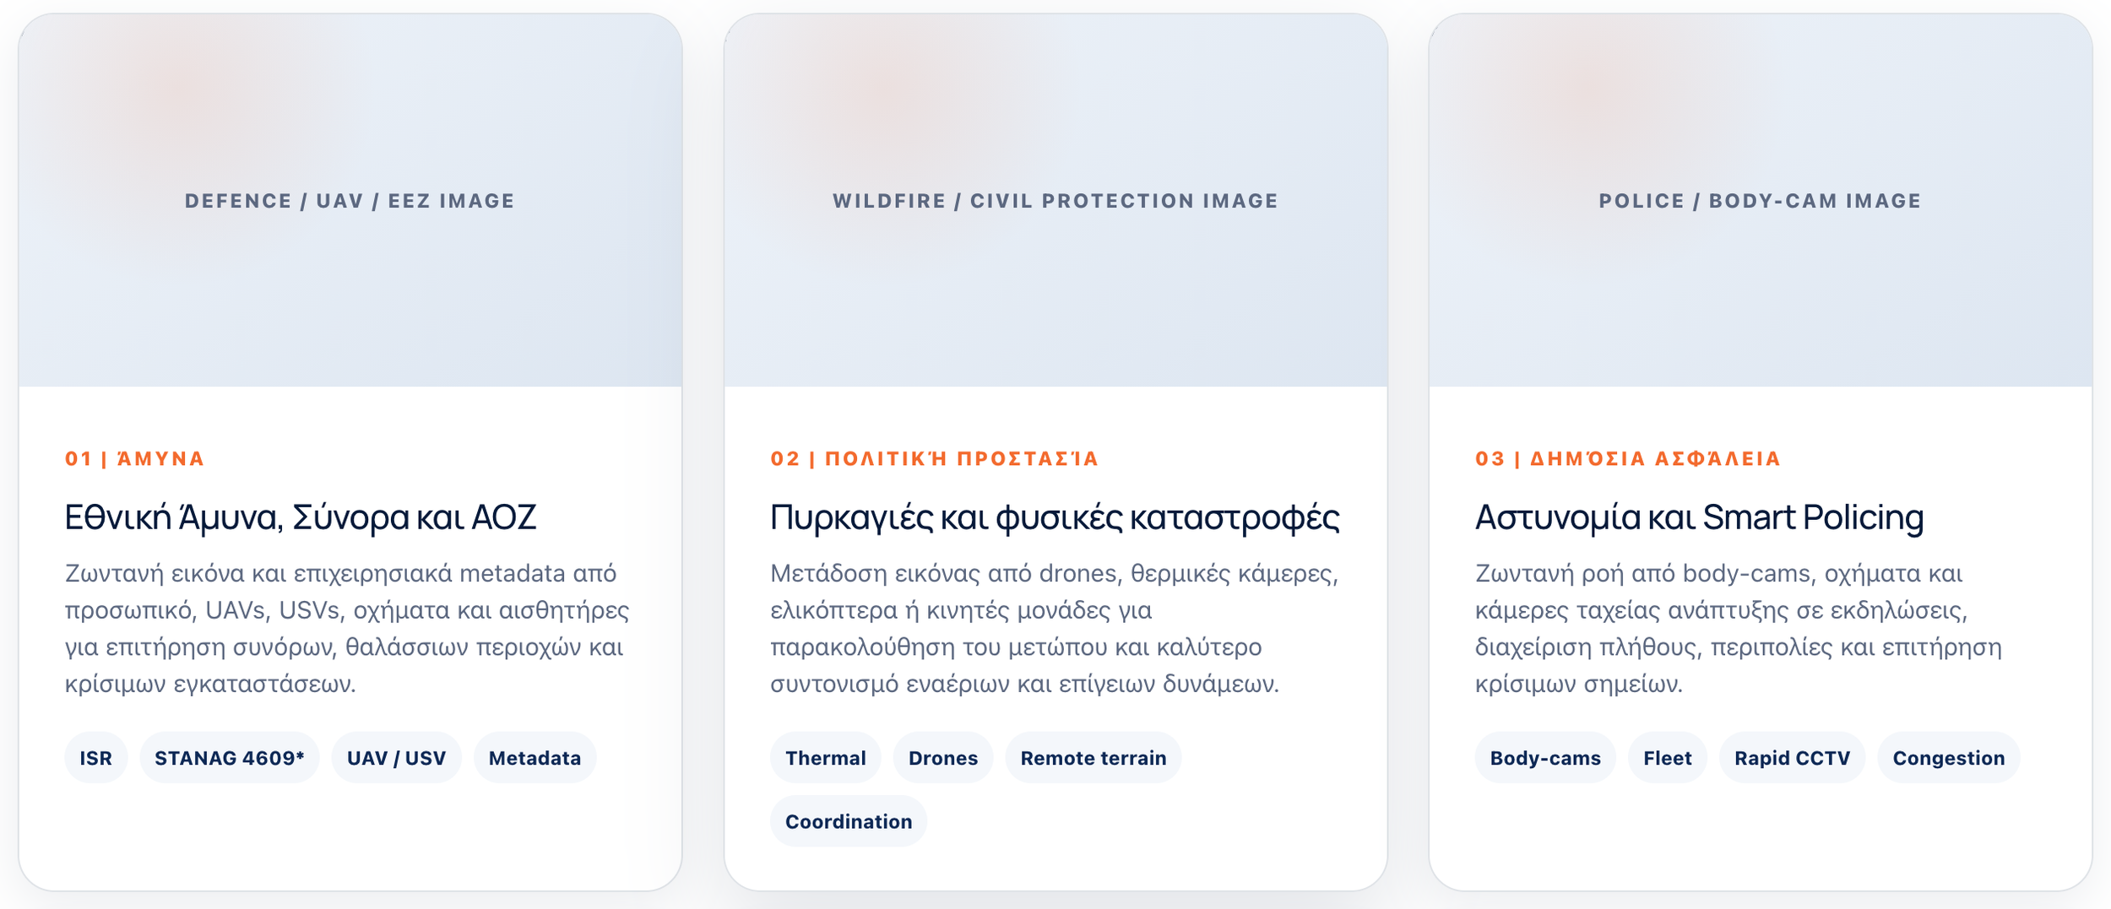This screenshot has width=2111, height=909.
Task: Select the Drones tag
Action: tap(942, 758)
